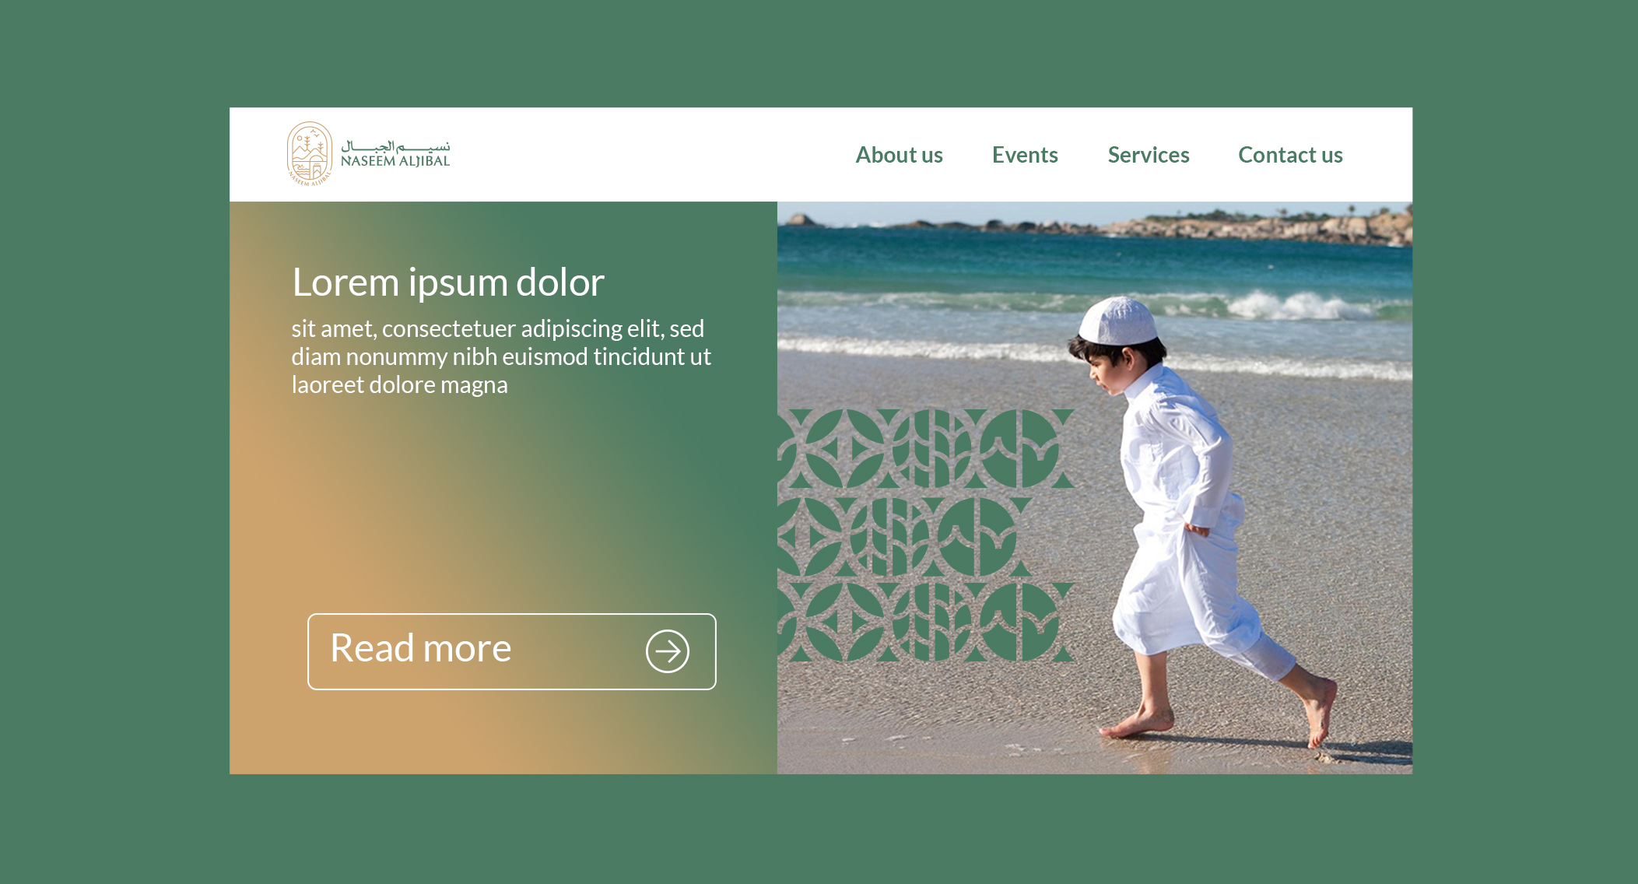The image size is (1638, 884).
Task: Click the Lorem ipsum dolor headline
Action: pyautogui.click(x=448, y=282)
